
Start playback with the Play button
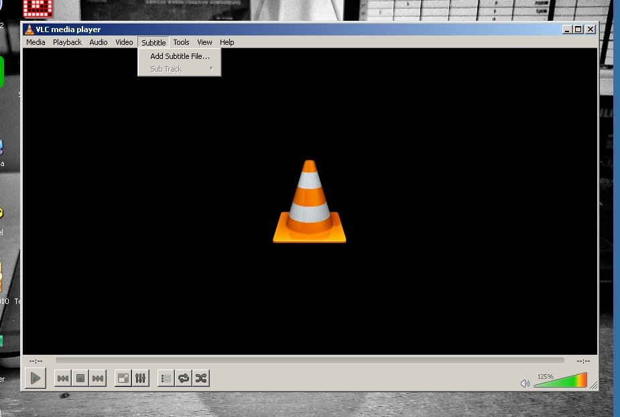click(x=36, y=378)
